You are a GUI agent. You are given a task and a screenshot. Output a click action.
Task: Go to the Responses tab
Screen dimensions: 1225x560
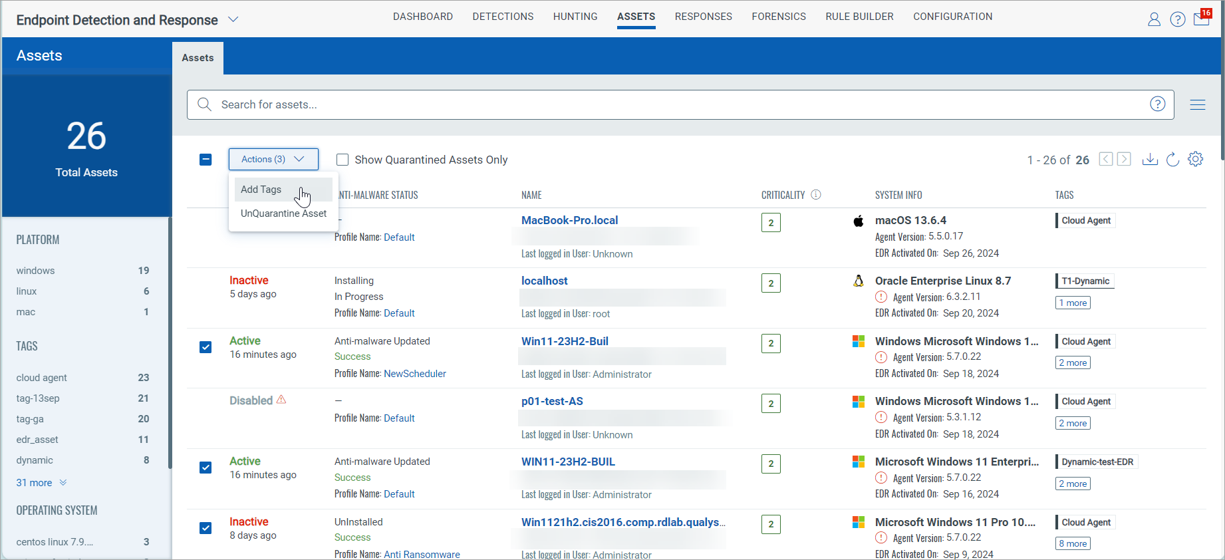pos(704,17)
